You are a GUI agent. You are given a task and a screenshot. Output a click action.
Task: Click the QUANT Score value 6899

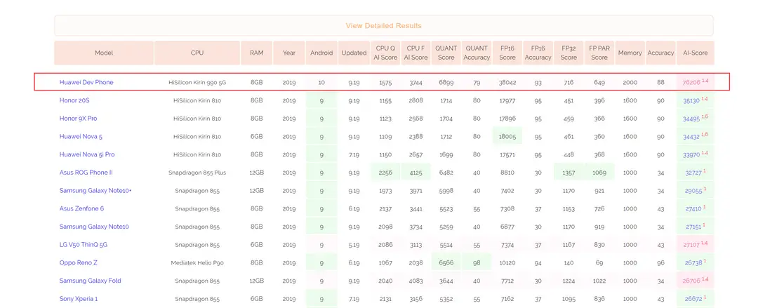446,83
